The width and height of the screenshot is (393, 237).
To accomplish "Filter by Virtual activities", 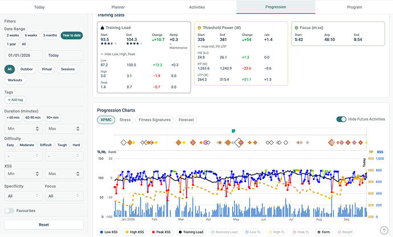I will coord(47,69).
